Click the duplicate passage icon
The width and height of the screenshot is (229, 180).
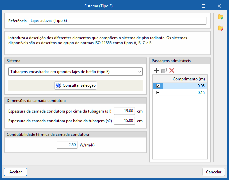point(164,70)
